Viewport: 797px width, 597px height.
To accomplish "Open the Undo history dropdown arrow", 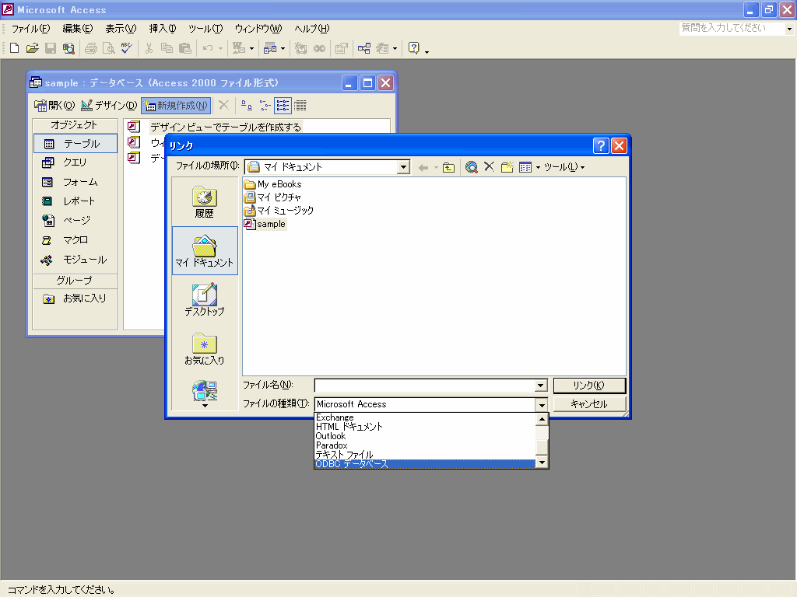I will click(x=220, y=48).
